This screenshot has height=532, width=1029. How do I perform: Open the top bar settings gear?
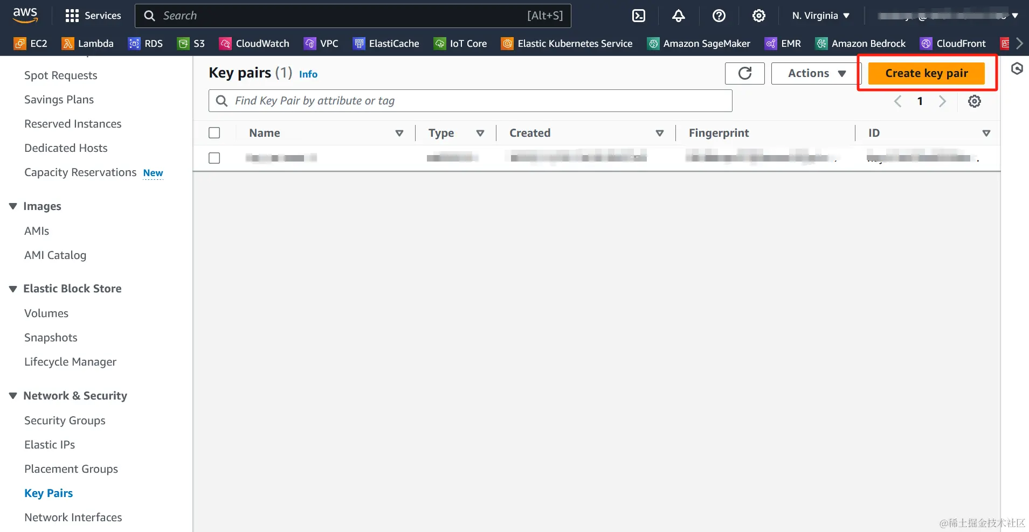(x=759, y=16)
